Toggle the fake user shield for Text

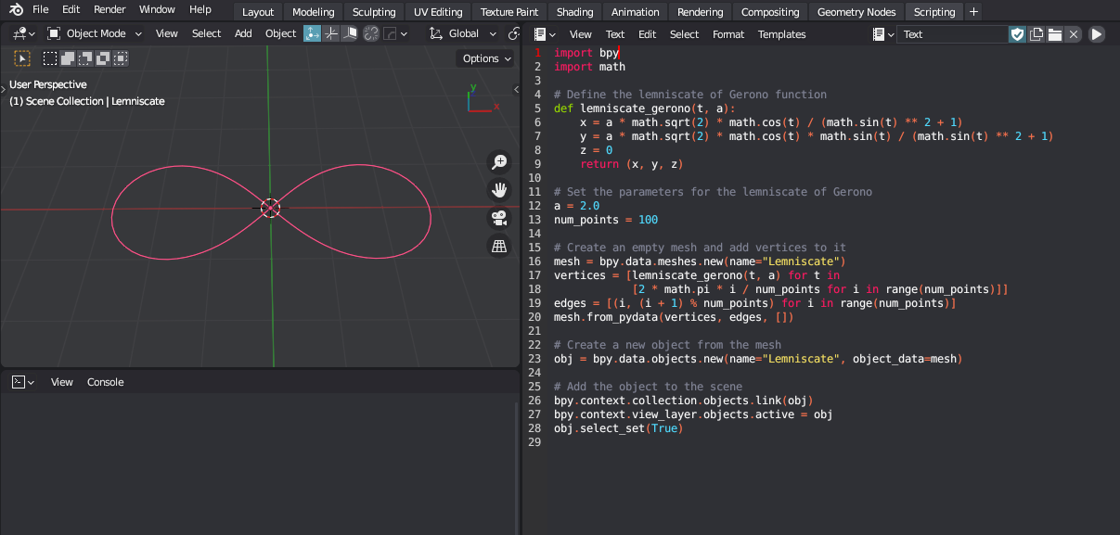click(x=1018, y=34)
